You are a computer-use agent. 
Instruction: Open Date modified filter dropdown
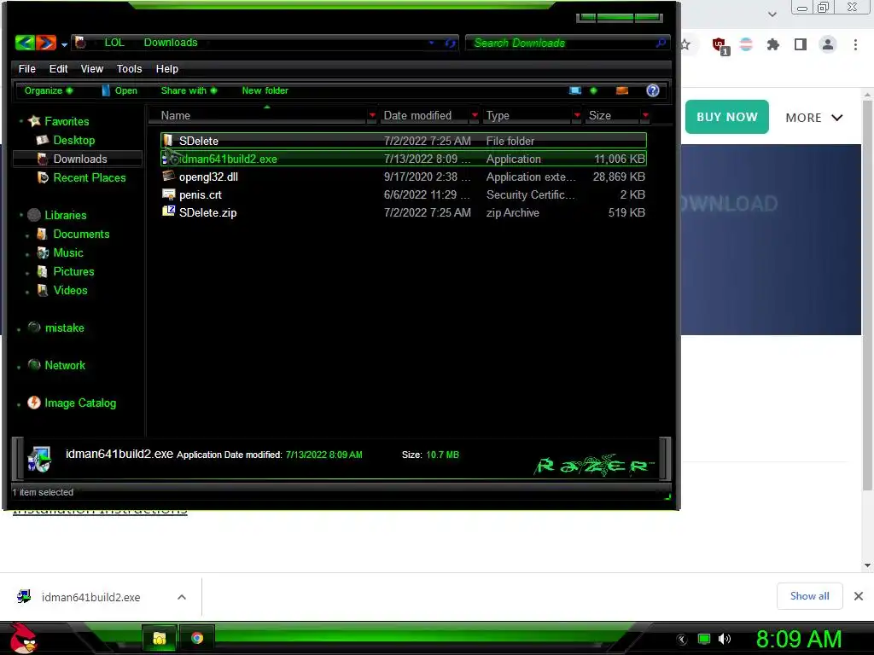pos(475,115)
